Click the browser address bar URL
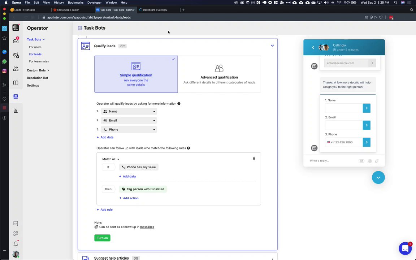The width and height of the screenshot is (416, 260). [89, 17]
